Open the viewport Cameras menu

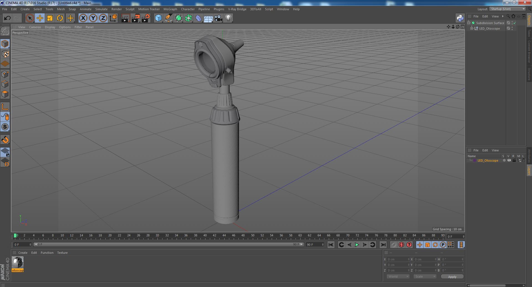click(35, 27)
